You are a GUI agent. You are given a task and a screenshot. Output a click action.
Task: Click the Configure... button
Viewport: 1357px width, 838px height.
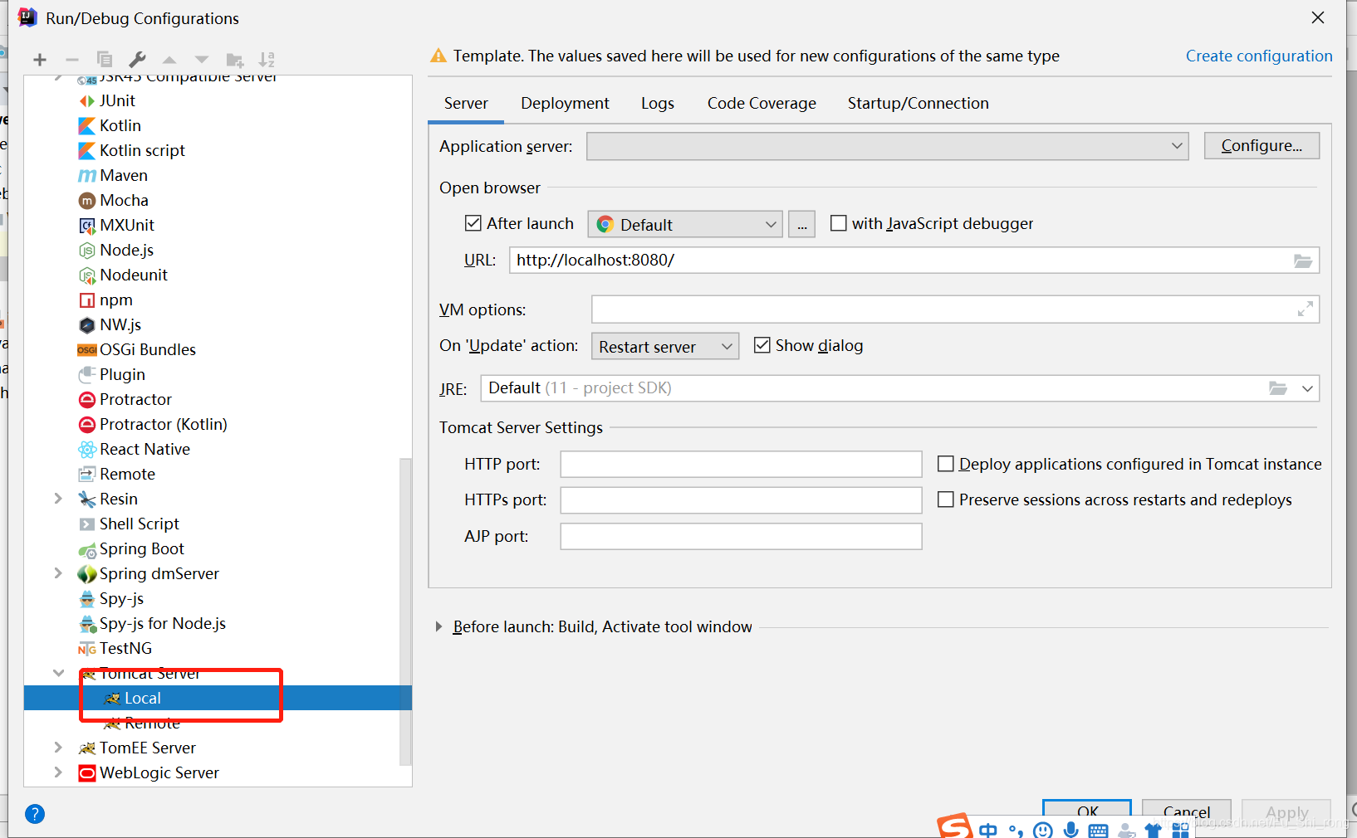(1261, 146)
